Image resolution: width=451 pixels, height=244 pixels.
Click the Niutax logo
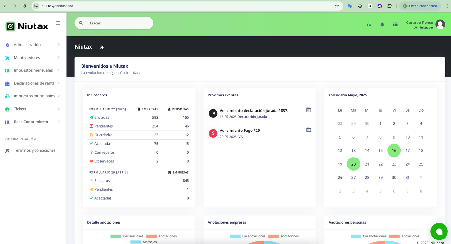point(27,26)
